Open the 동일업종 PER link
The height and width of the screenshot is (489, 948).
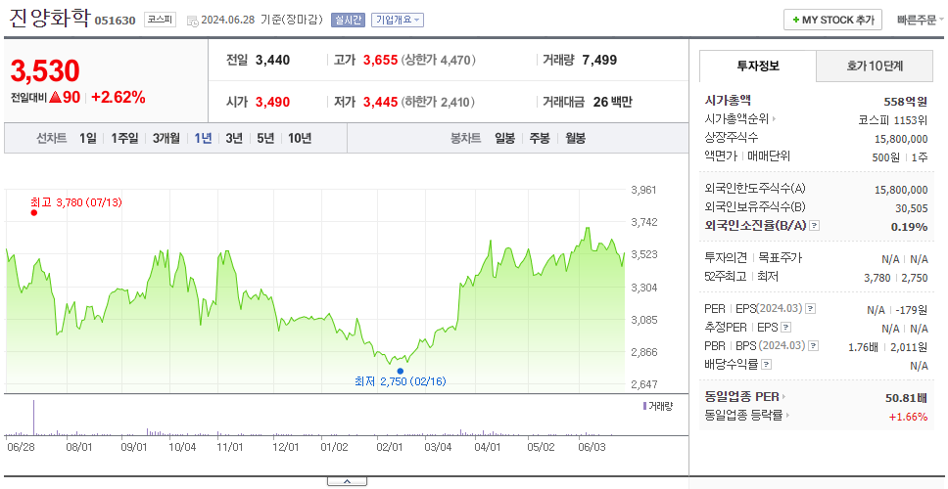(x=741, y=397)
